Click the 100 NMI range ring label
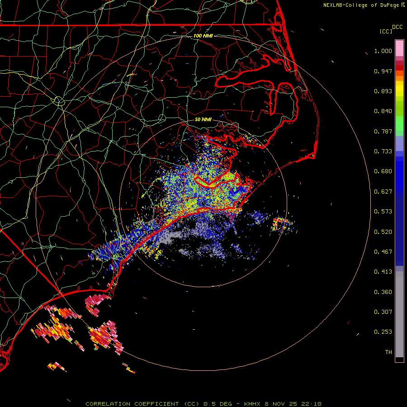 [x=203, y=36]
